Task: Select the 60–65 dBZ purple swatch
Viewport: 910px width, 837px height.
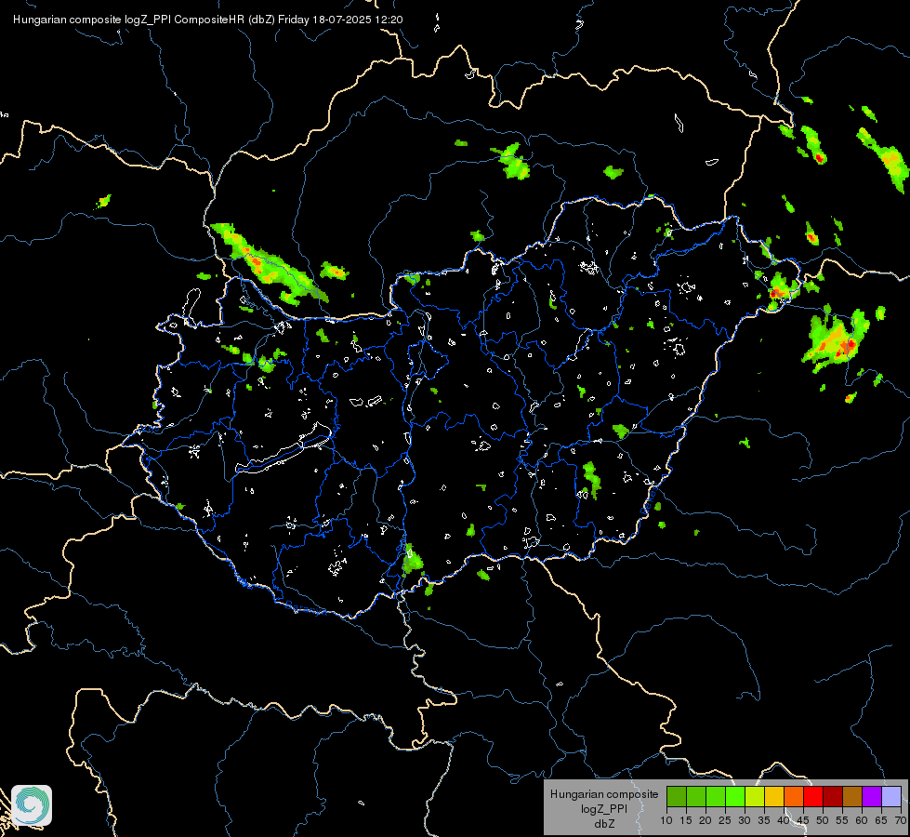Action: 872,796
